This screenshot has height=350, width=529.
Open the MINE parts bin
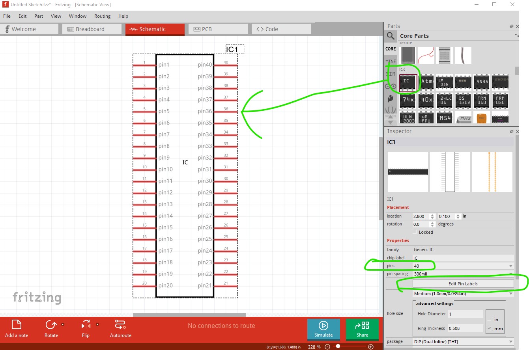tap(391, 61)
